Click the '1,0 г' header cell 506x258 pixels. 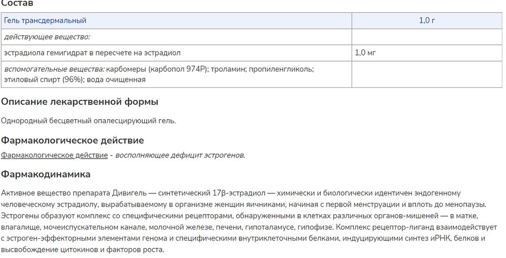point(427,20)
